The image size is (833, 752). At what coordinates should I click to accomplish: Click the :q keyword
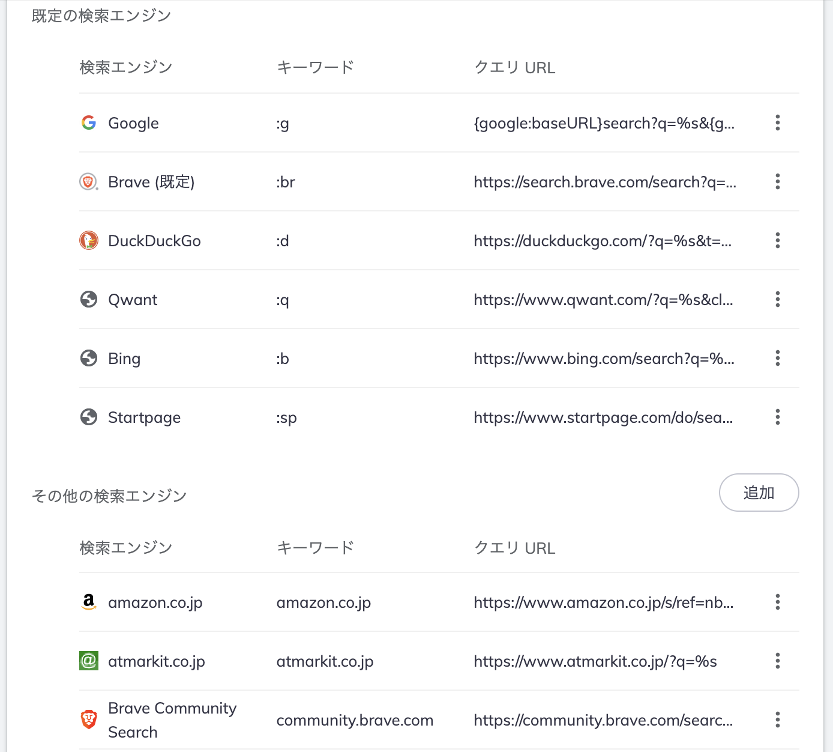[x=283, y=300]
